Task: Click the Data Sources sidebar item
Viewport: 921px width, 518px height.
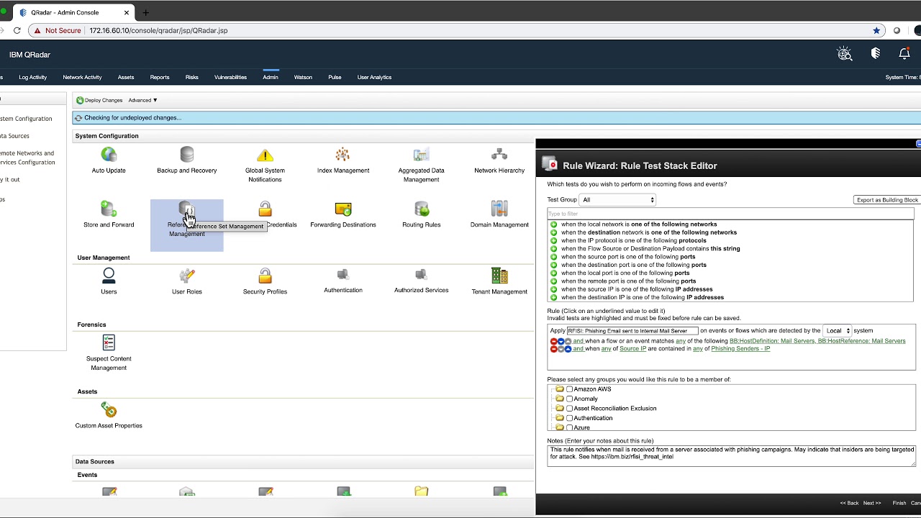Action: [14, 136]
